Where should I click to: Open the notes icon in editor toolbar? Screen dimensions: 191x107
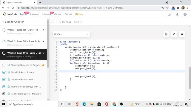[x=166, y=34]
